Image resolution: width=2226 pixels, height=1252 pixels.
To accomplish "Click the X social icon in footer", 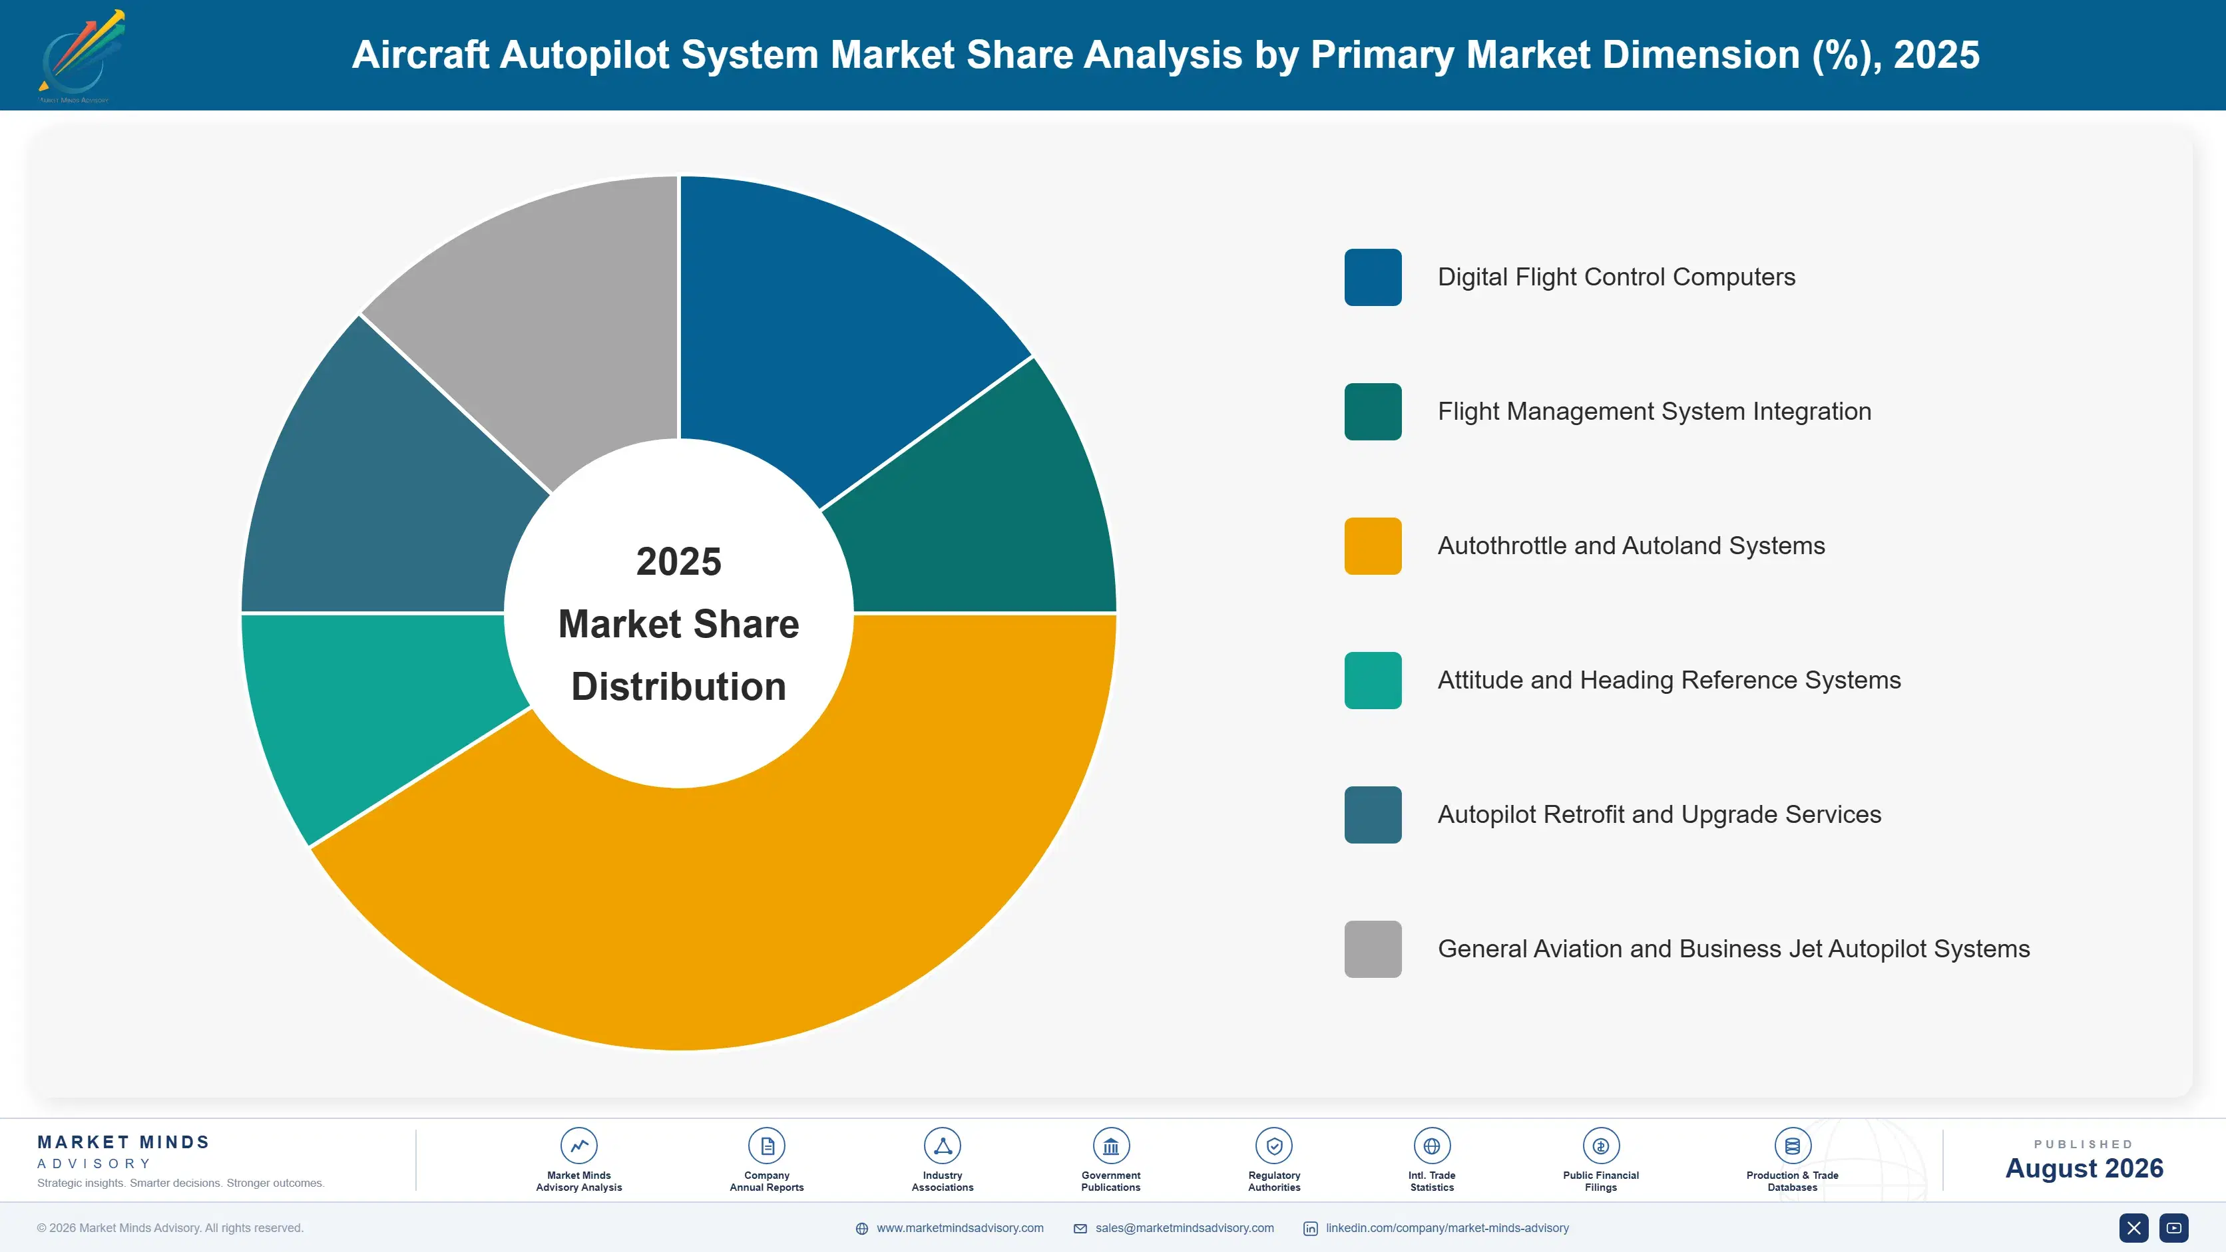I will (2133, 1228).
